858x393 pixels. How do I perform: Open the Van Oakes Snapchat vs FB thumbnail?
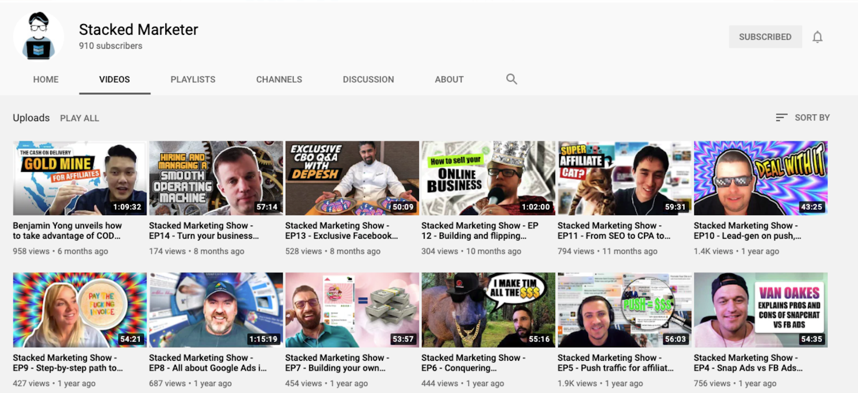coord(760,310)
